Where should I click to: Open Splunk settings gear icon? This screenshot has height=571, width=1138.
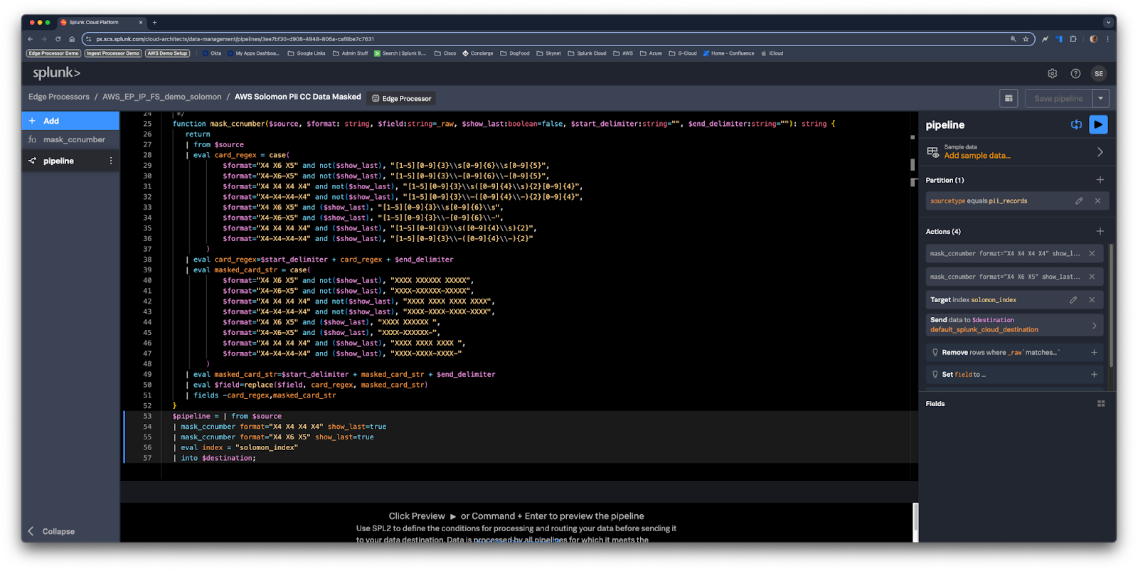click(x=1052, y=73)
